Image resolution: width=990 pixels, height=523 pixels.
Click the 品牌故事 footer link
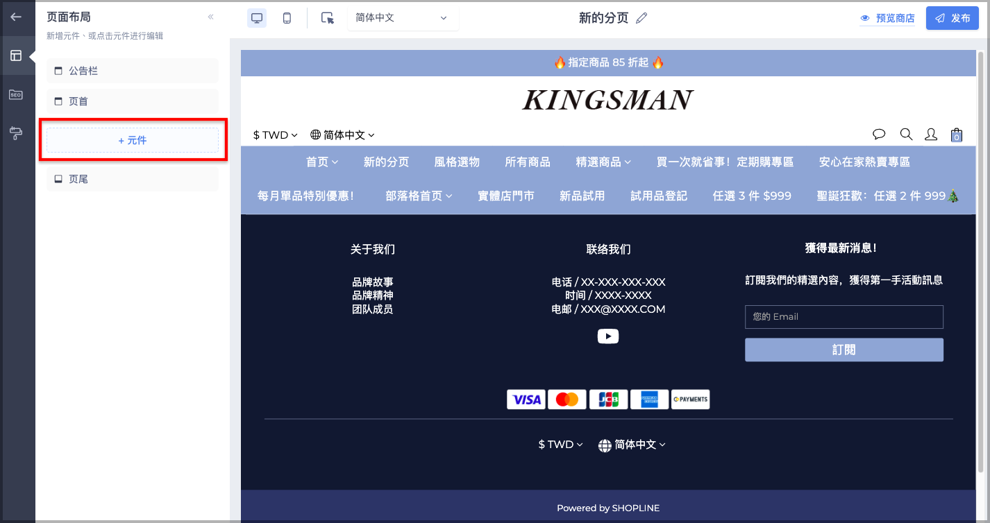coord(373,282)
